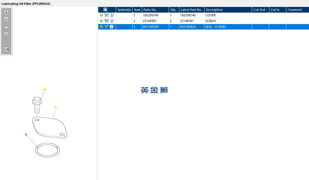Sort by Latest Part No. column header
The width and height of the screenshot is (309, 180).
(192, 10)
